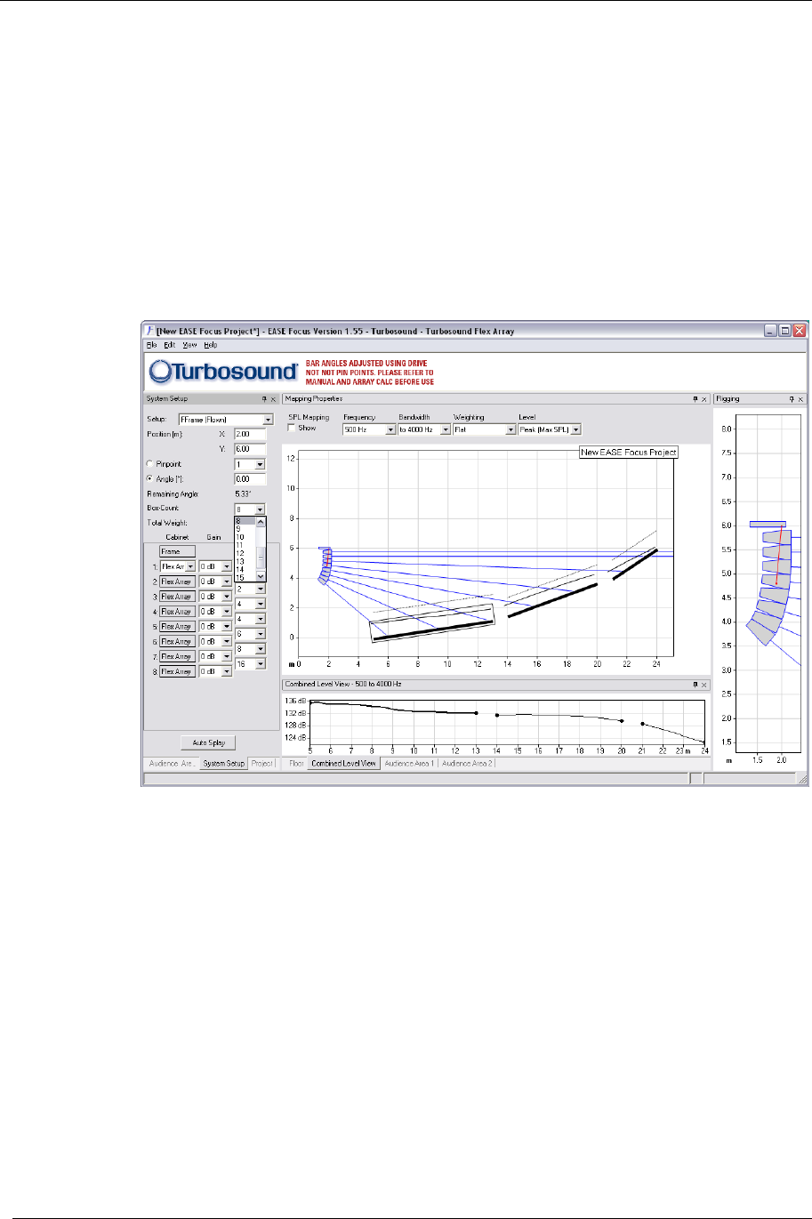Image resolution: width=812 pixels, height=1219 pixels.
Task: Open the Help menu
Action: tap(210, 345)
